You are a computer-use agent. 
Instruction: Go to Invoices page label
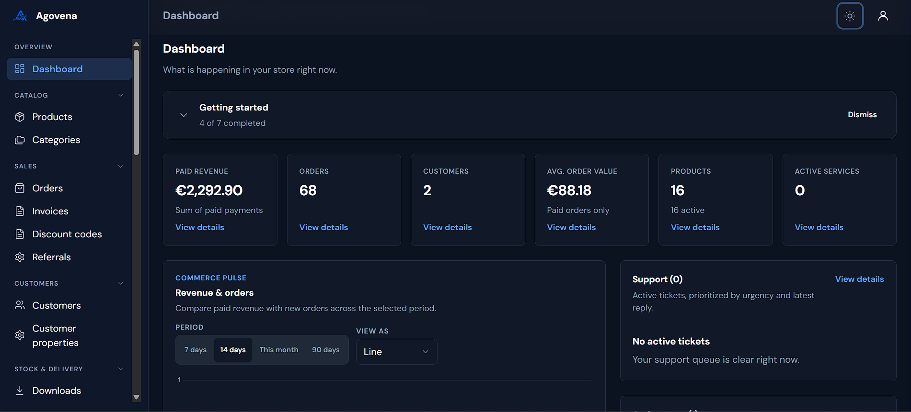tap(50, 211)
